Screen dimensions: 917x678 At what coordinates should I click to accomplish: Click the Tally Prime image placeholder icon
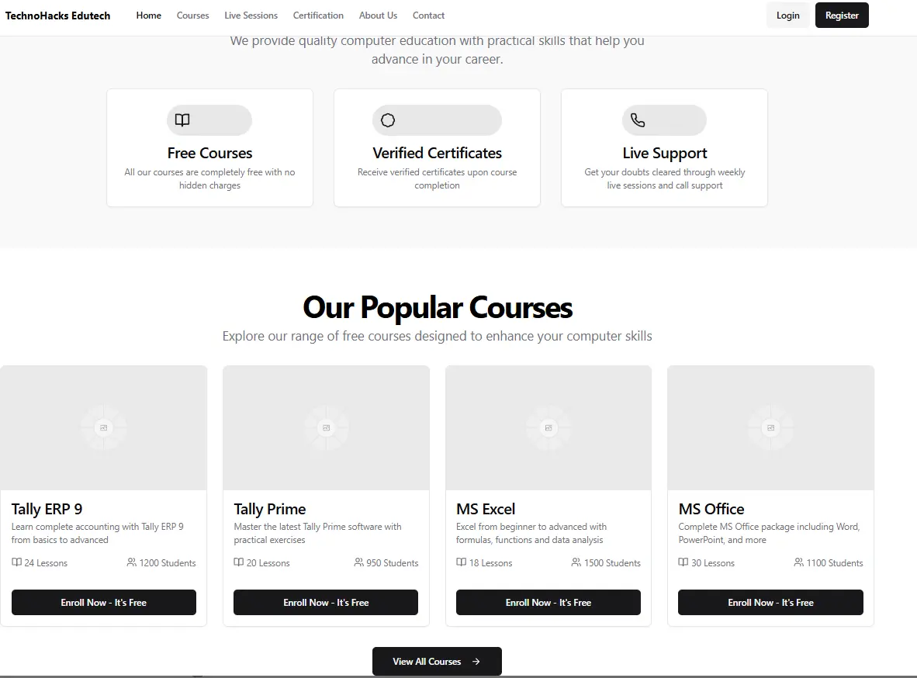tap(327, 427)
